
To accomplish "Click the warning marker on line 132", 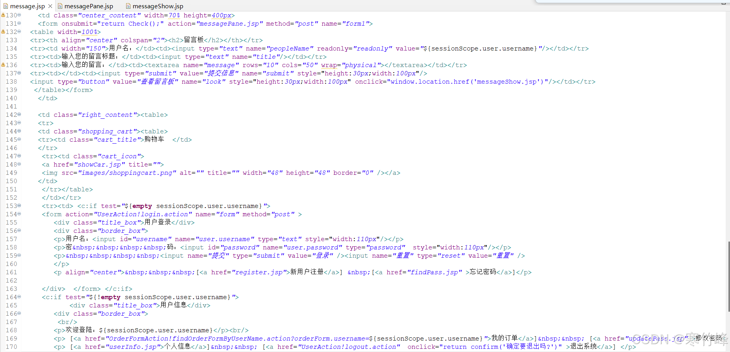I will click(x=3, y=32).
